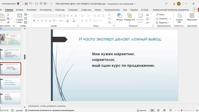This screenshot has width=199, height=112.
Task: Open the change case Aa dropdown
Action: point(61,21)
